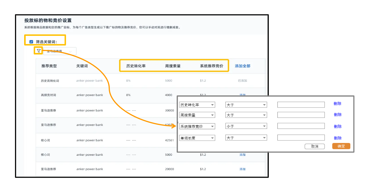Open the 亚马逊推荐 dropdown beside the funnel
Viewport: 368px width, 192px height.
pyautogui.click(x=60, y=51)
